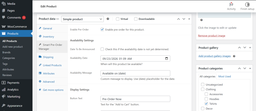Click the Availability Message text field

tap(135, 73)
